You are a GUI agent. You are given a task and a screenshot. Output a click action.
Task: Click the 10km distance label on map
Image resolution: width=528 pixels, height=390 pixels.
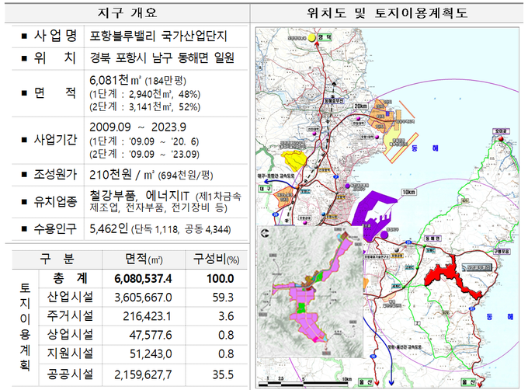(408, 192)
